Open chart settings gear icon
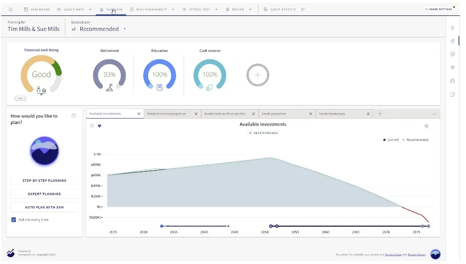Viewport: 466px width, 264px height. point(427,126)
